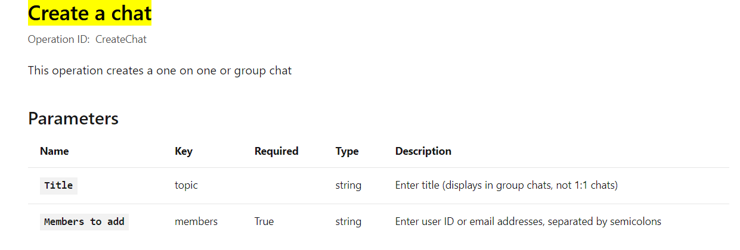Click the 'topic' key cell
This screenshot has height=250, width=740.
click(186, 185)
